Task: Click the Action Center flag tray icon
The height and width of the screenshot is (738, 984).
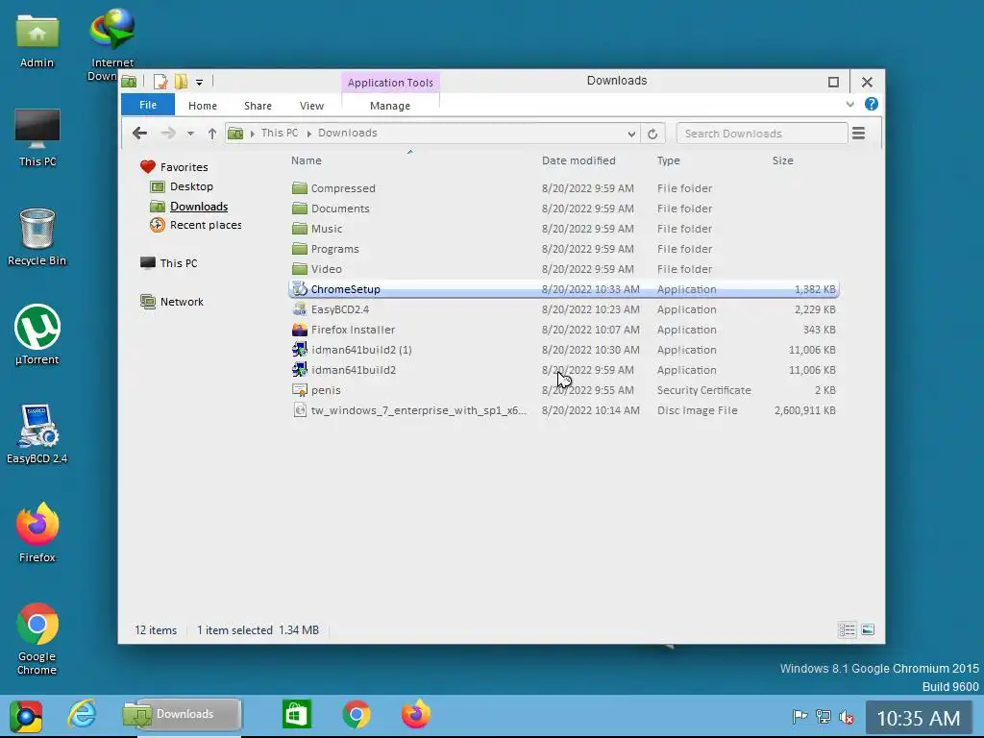Action: pos(799,716)
